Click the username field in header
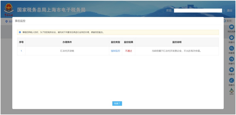The image size is (236, 115). pyautogui.click(x=198, y=10)
